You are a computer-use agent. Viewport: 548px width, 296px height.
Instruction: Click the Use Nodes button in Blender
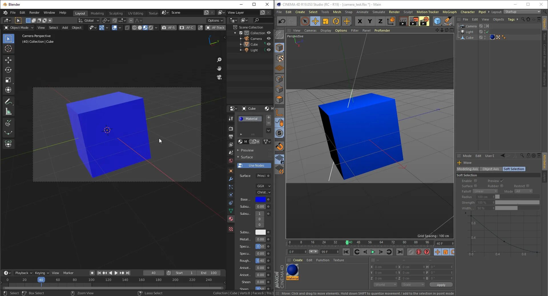(x=254, y=166)
